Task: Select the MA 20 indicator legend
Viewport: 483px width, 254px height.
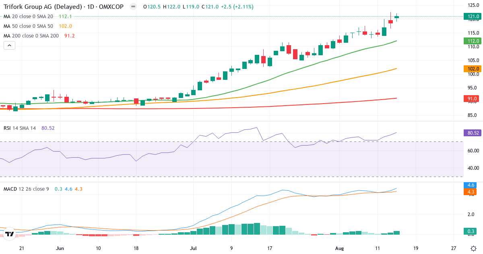Action: point(28,16)
